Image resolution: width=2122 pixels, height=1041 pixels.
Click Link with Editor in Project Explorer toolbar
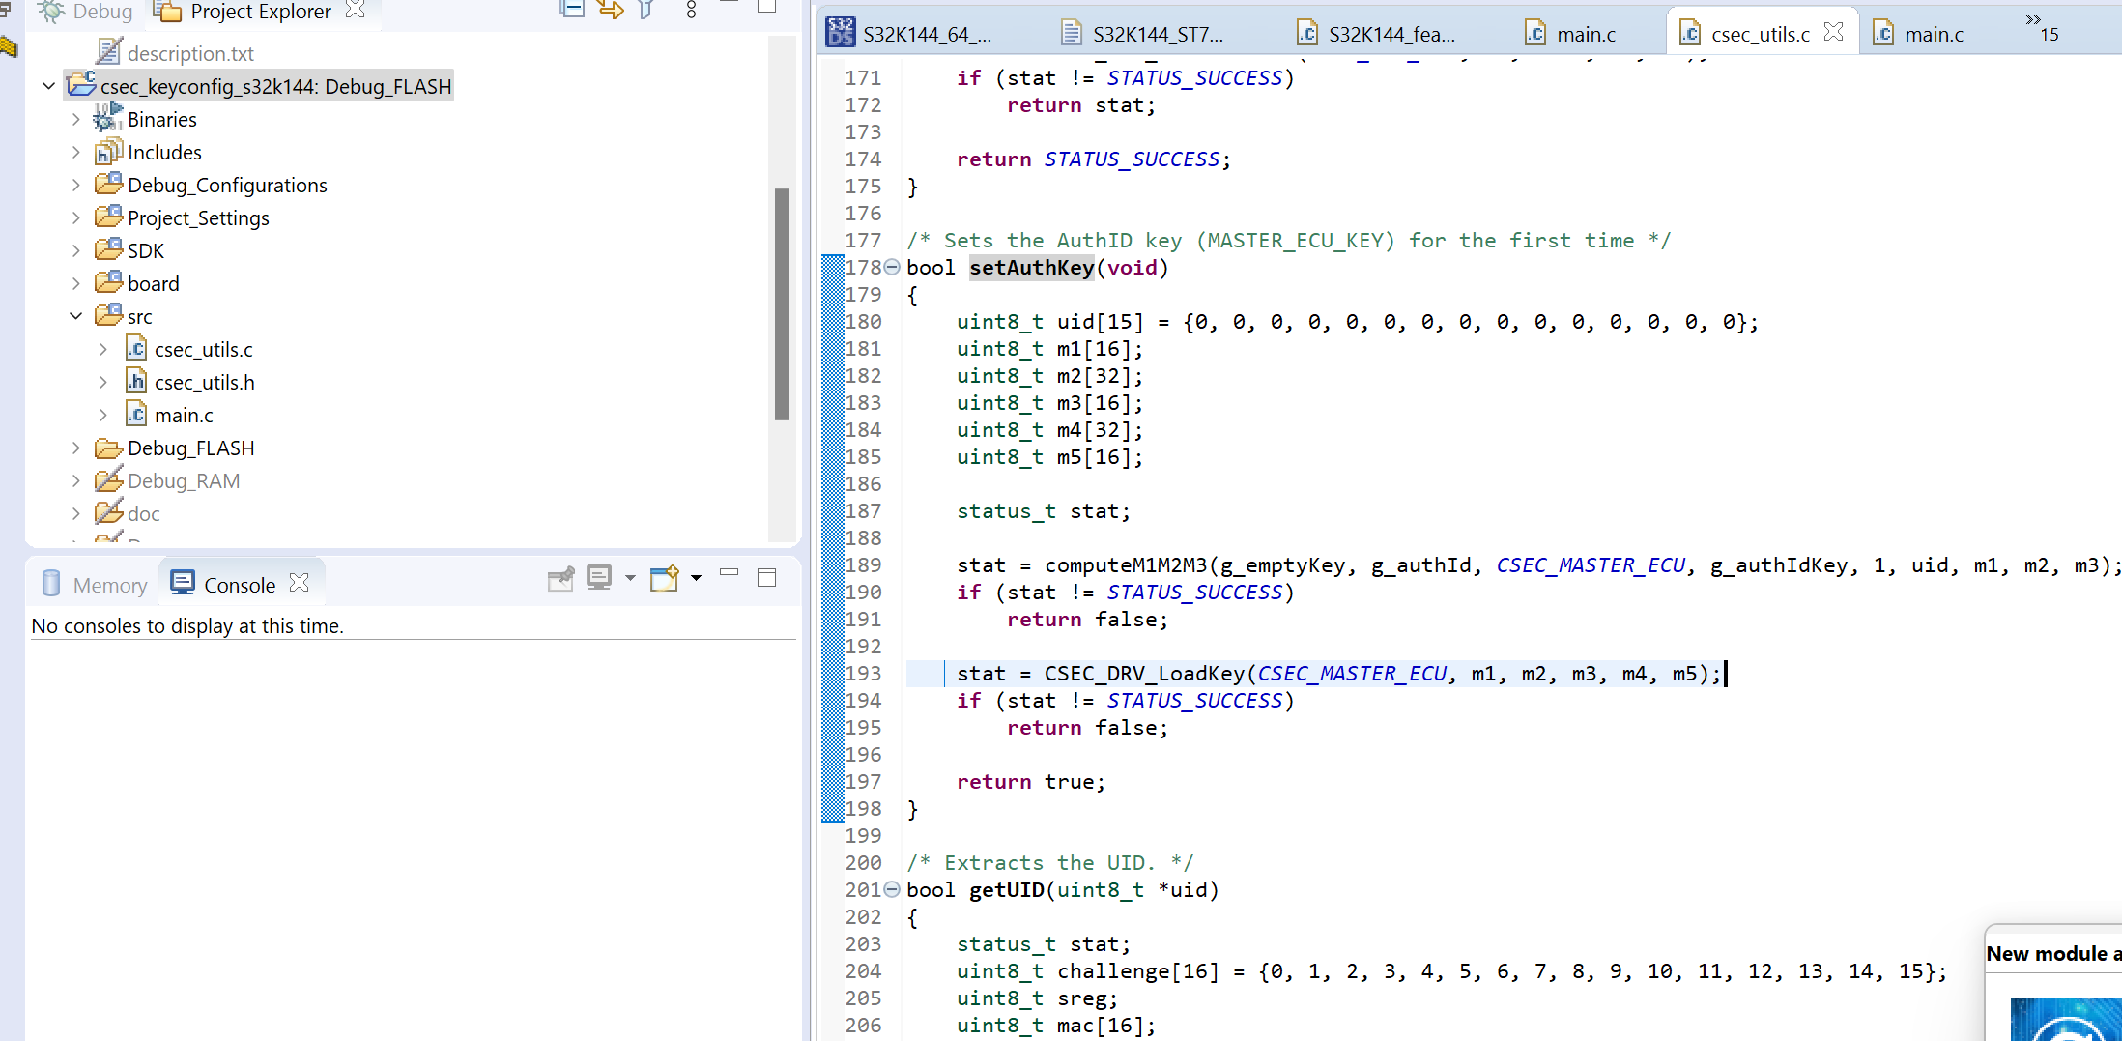click(610, 10)
